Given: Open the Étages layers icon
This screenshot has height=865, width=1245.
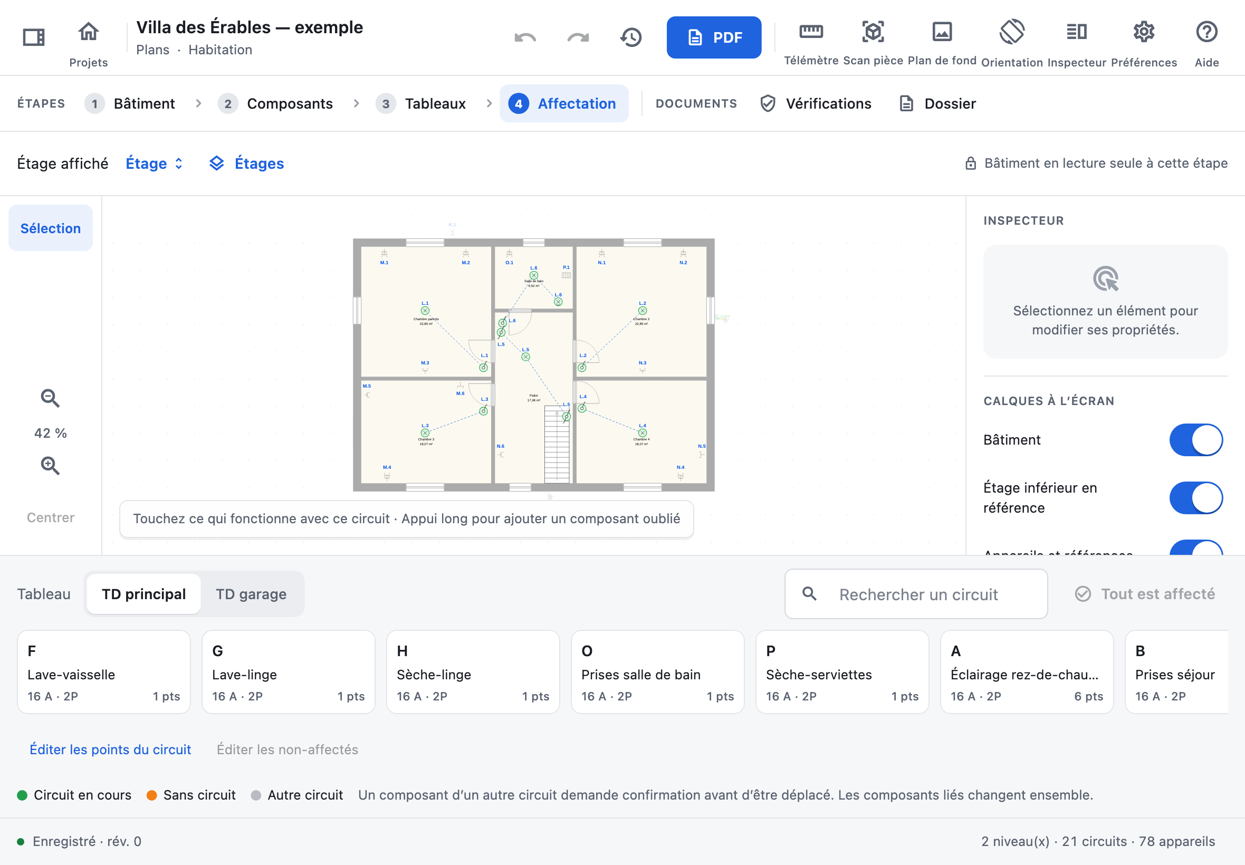Looking at the screenshot, I should click(x=216, y=163).
